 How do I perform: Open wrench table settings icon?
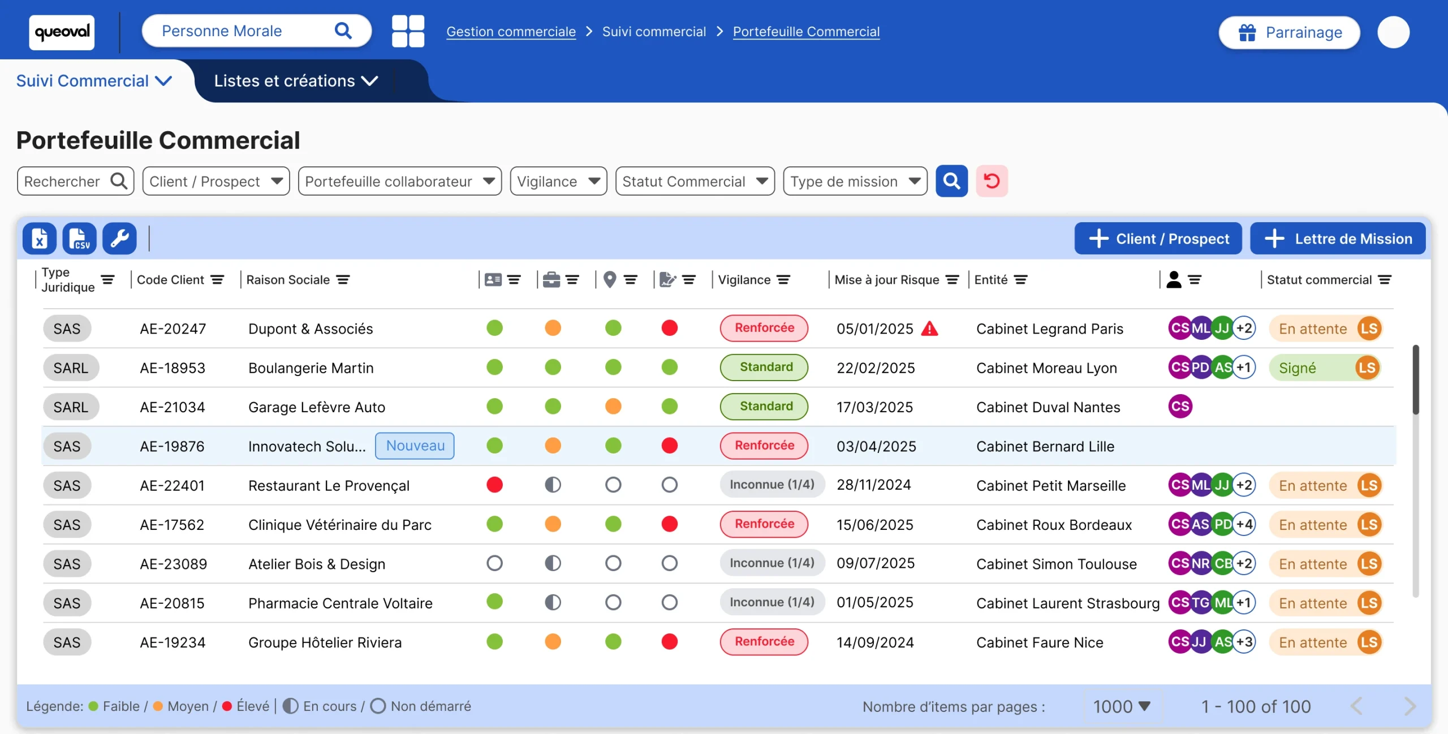(x=119, y=239)
